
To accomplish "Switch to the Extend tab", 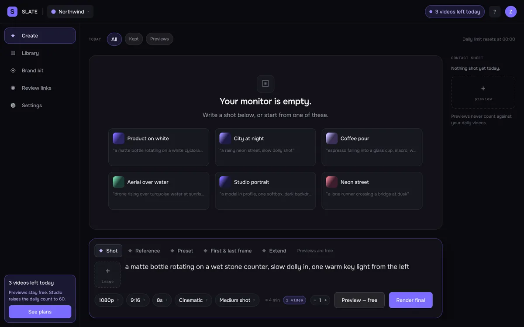I will 274,251.
